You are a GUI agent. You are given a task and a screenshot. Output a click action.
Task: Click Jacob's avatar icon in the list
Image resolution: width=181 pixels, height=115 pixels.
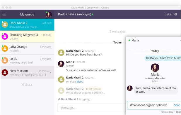[x=5, y=60]
